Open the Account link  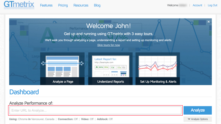coord(197,5)
